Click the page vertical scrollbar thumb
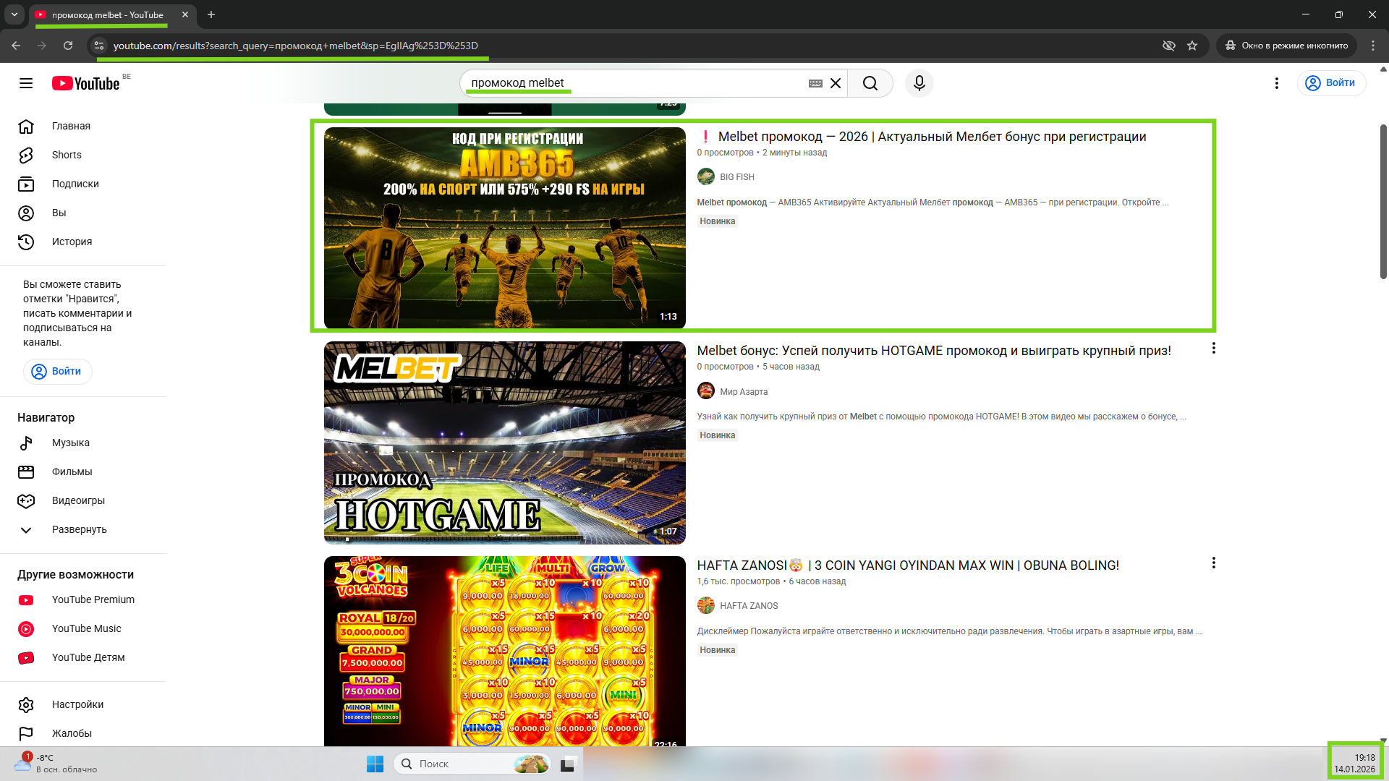Image resolution: width=1389 pixels, height=781 pixels. (x=1383, y=202)
